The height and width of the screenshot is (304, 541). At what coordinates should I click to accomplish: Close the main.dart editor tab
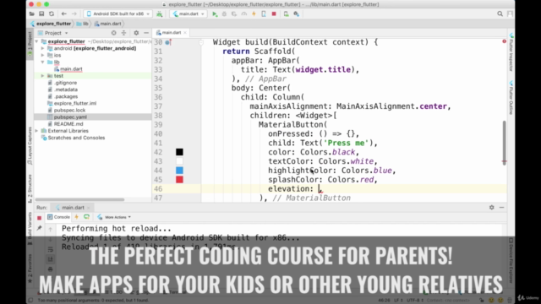tap(185, 32)
